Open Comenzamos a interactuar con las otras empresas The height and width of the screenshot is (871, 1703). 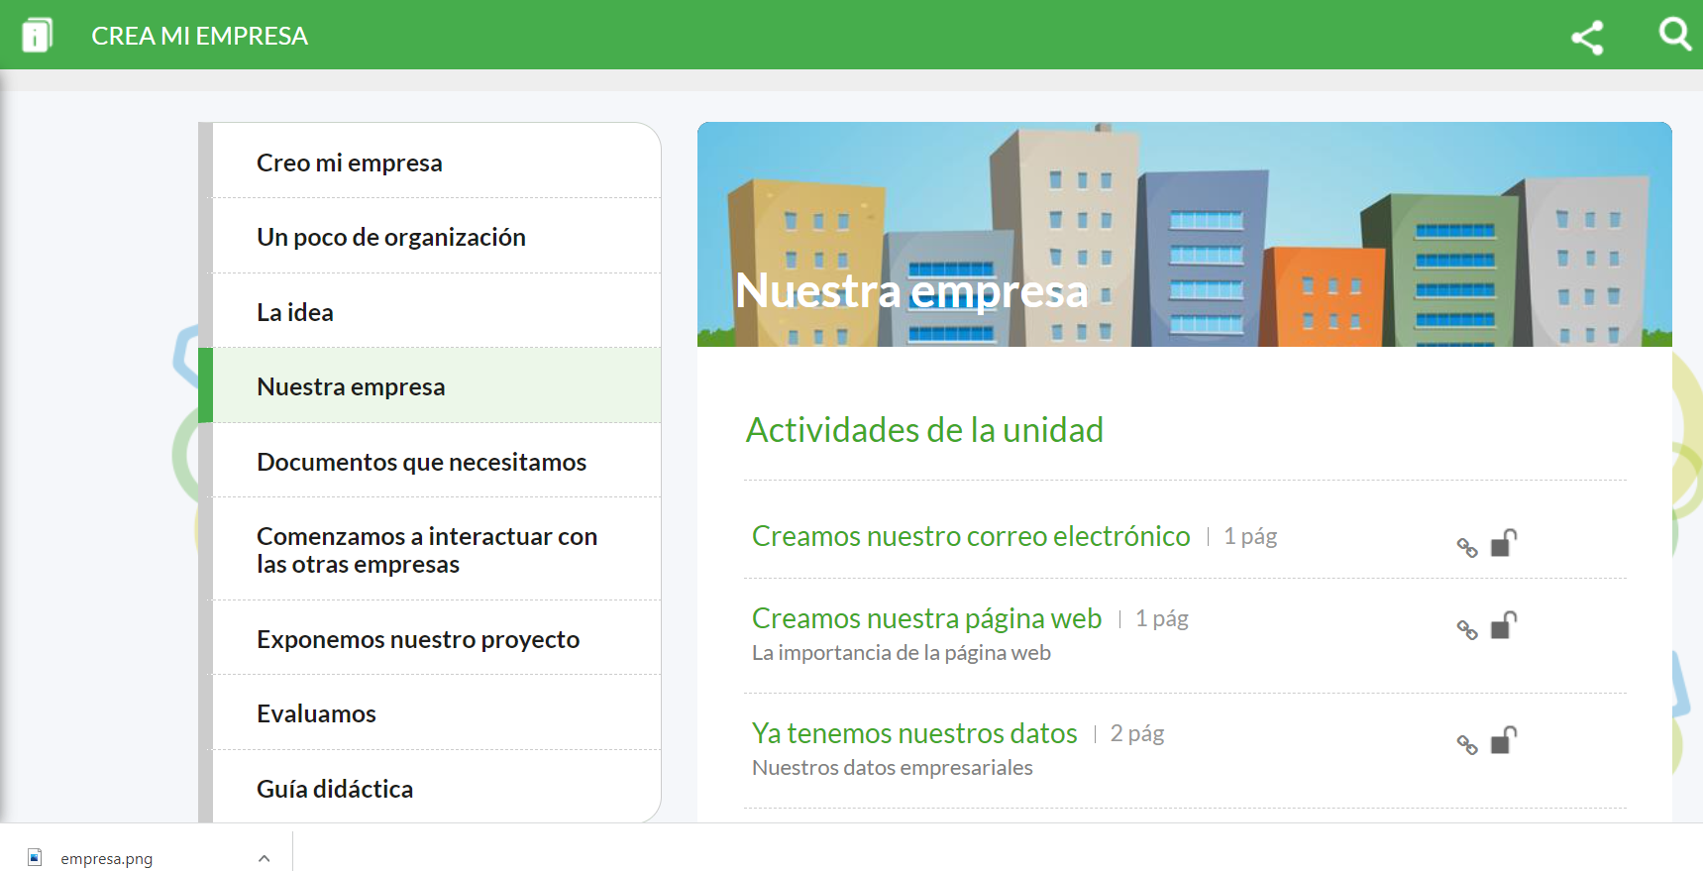(436, 549)
